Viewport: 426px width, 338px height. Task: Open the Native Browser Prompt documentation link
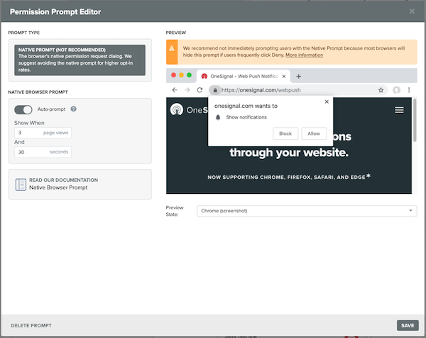[x=58, y=187]
